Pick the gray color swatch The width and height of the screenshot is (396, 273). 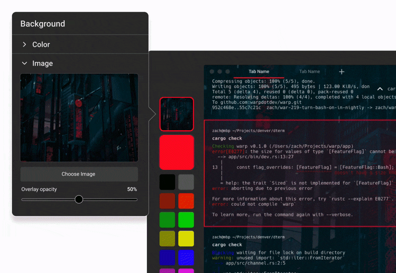coord(186,182)
